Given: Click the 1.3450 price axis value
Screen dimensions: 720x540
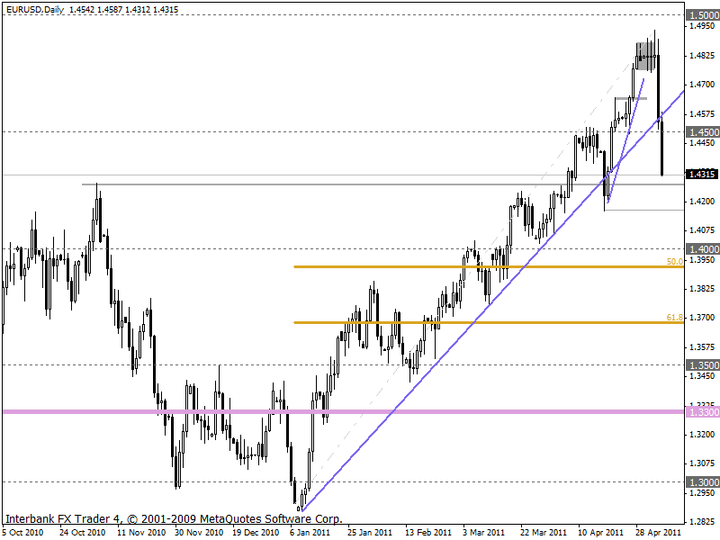Looking at the screenshot, I should 702,375.
